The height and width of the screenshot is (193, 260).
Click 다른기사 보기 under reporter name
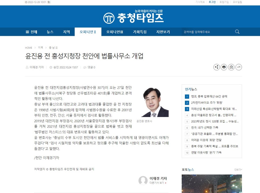158,183
